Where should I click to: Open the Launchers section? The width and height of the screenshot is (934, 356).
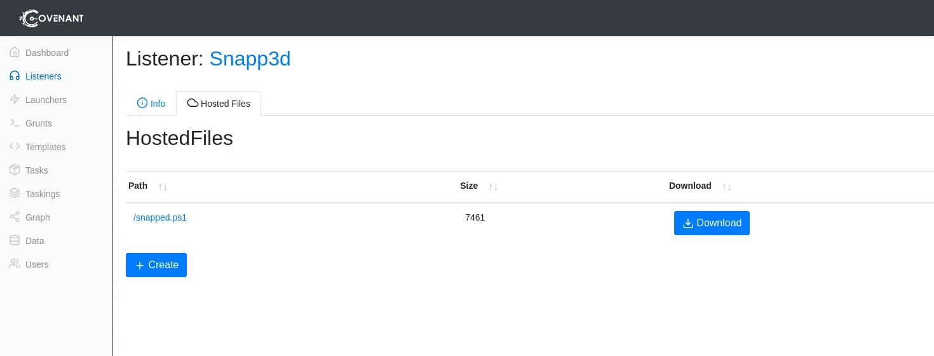click(x=46, y=100)
